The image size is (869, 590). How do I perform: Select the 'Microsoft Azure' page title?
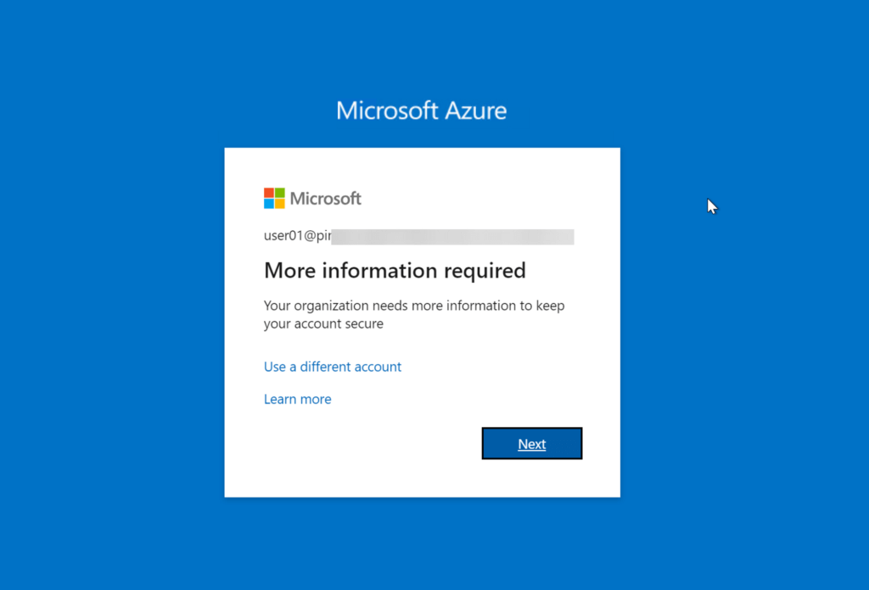[421, 110]
